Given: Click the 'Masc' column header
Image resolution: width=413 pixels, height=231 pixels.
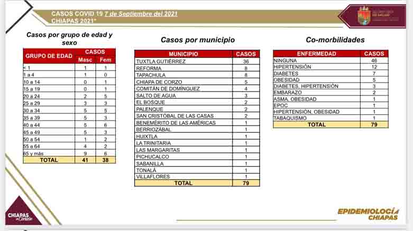Looking at the screenshot, I should pyautogui.click(x=85, y=60).
